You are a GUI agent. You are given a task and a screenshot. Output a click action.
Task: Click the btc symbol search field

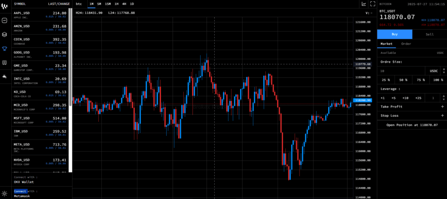coord(79,4)
